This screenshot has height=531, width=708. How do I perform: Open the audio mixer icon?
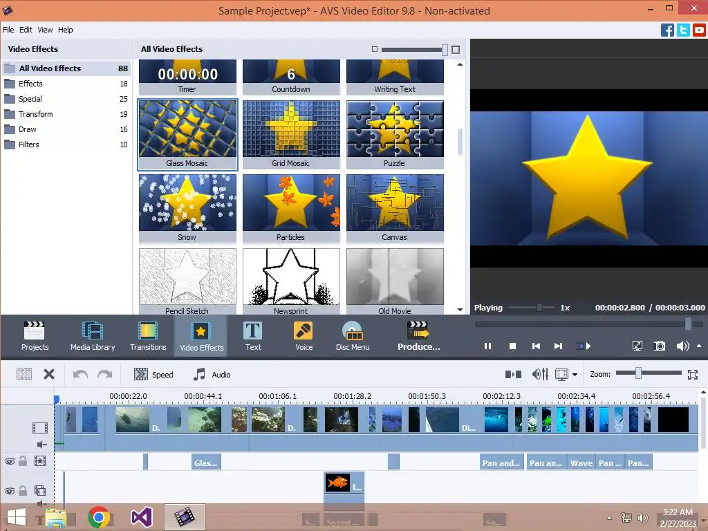pos(540,374)
